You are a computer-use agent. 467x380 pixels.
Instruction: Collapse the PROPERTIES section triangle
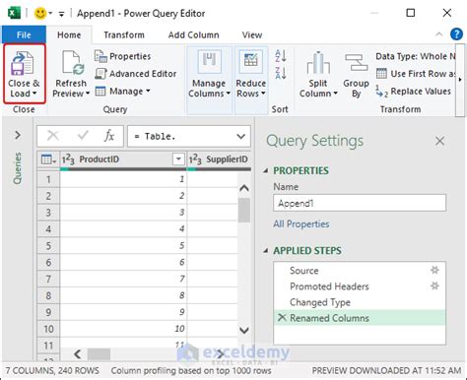coord(266,170)
